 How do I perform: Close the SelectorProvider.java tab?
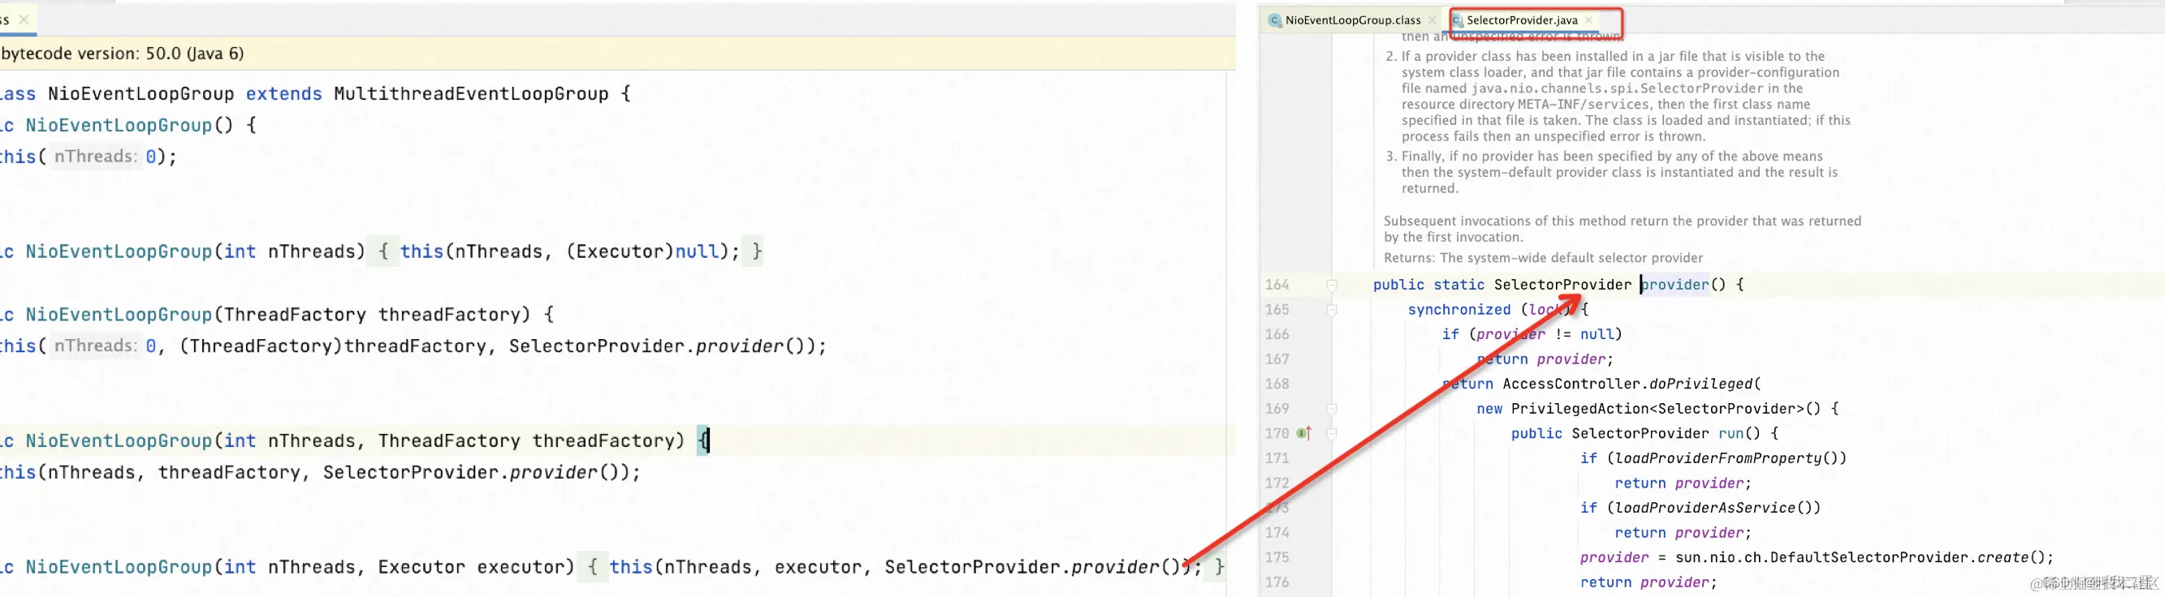point(1588,20)
